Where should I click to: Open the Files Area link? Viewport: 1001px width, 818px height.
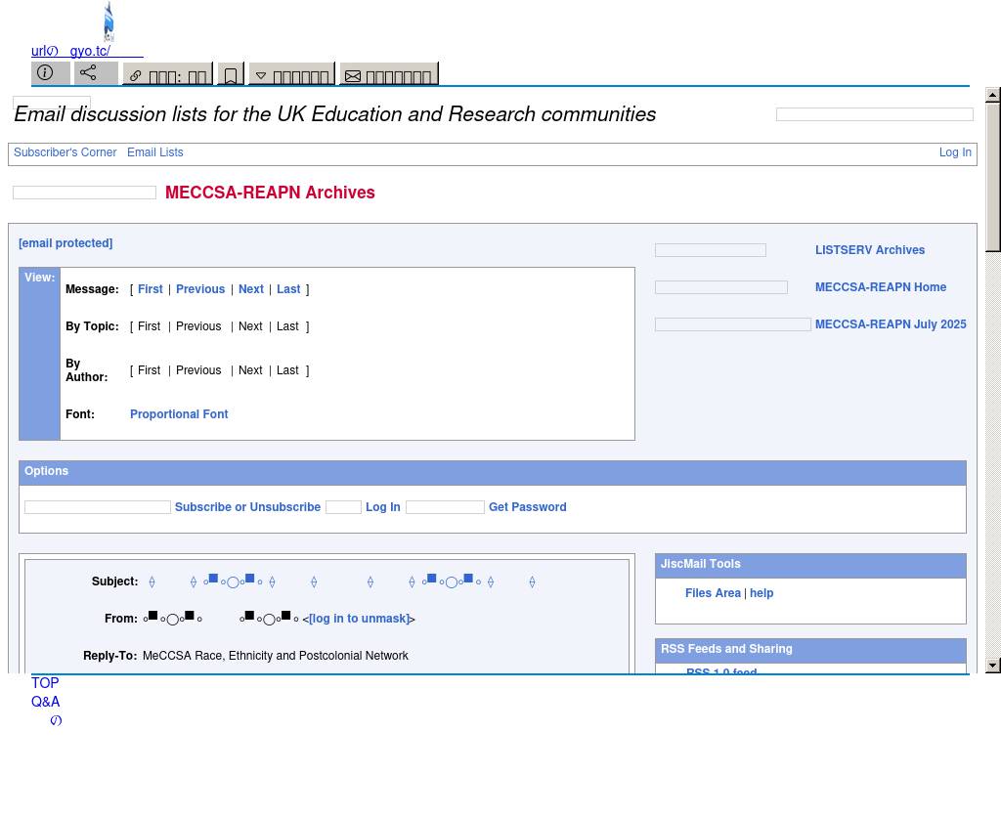click(x=713, y=593)
